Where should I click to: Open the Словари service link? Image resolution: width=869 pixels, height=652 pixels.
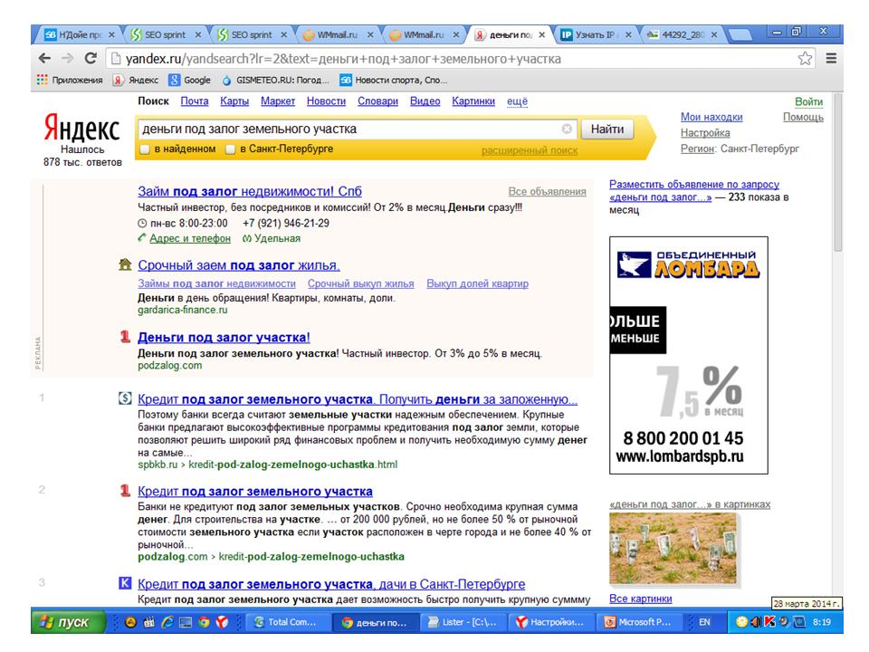click(377, 101)
